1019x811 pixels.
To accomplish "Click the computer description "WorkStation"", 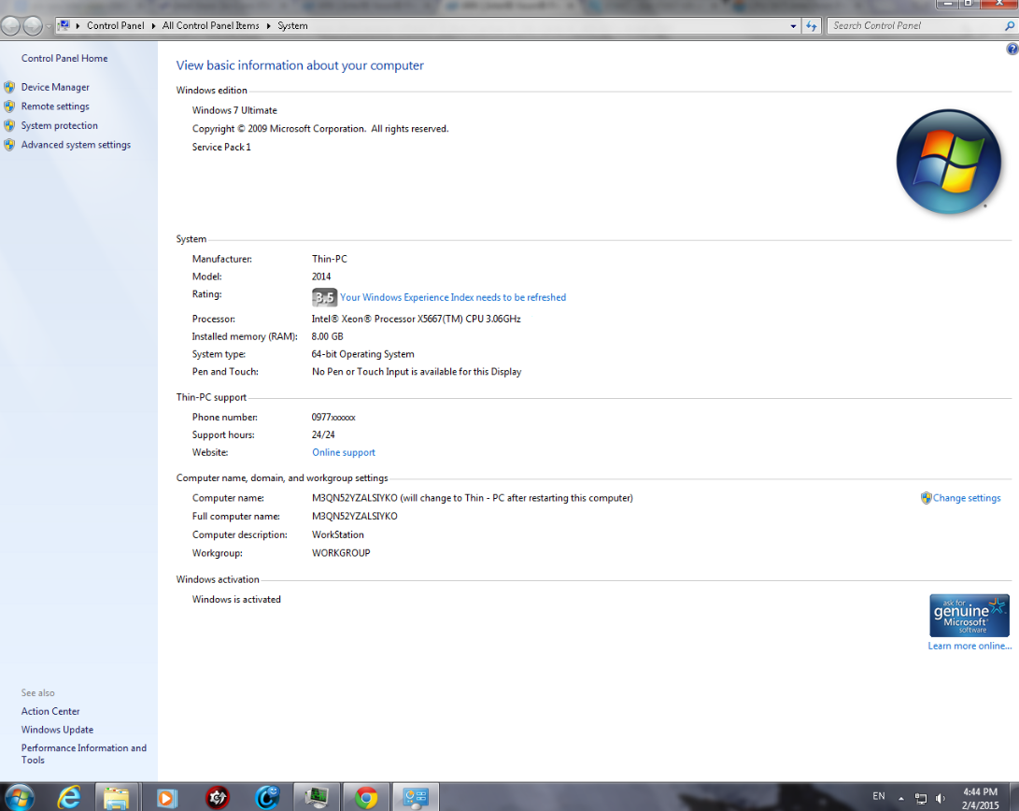I will coord(338,534).
